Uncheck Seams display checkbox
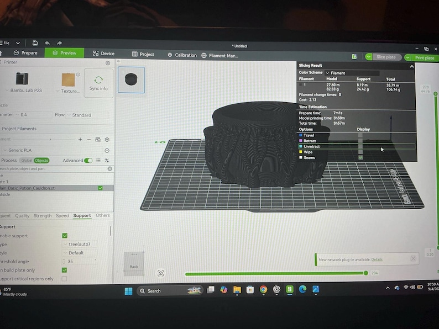This screenshot has width=439, height=329. 360,158
